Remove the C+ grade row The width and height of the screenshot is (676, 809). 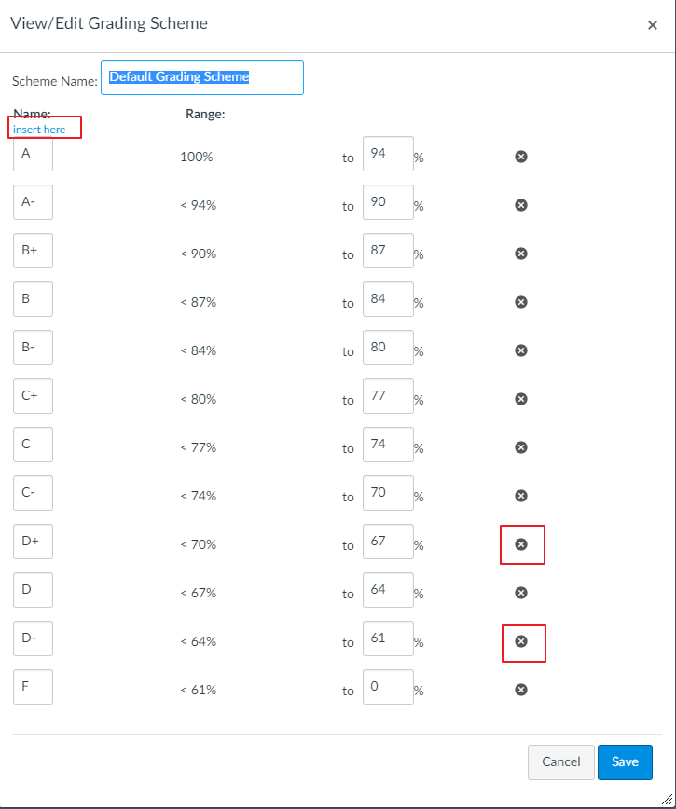pos(521,398)
